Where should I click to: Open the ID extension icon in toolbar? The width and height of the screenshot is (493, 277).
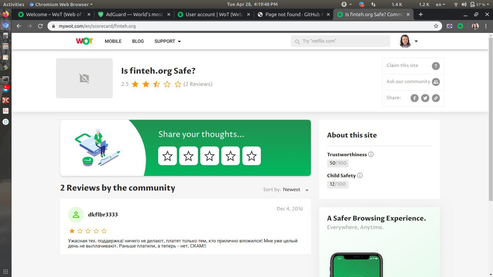[449, 26]
